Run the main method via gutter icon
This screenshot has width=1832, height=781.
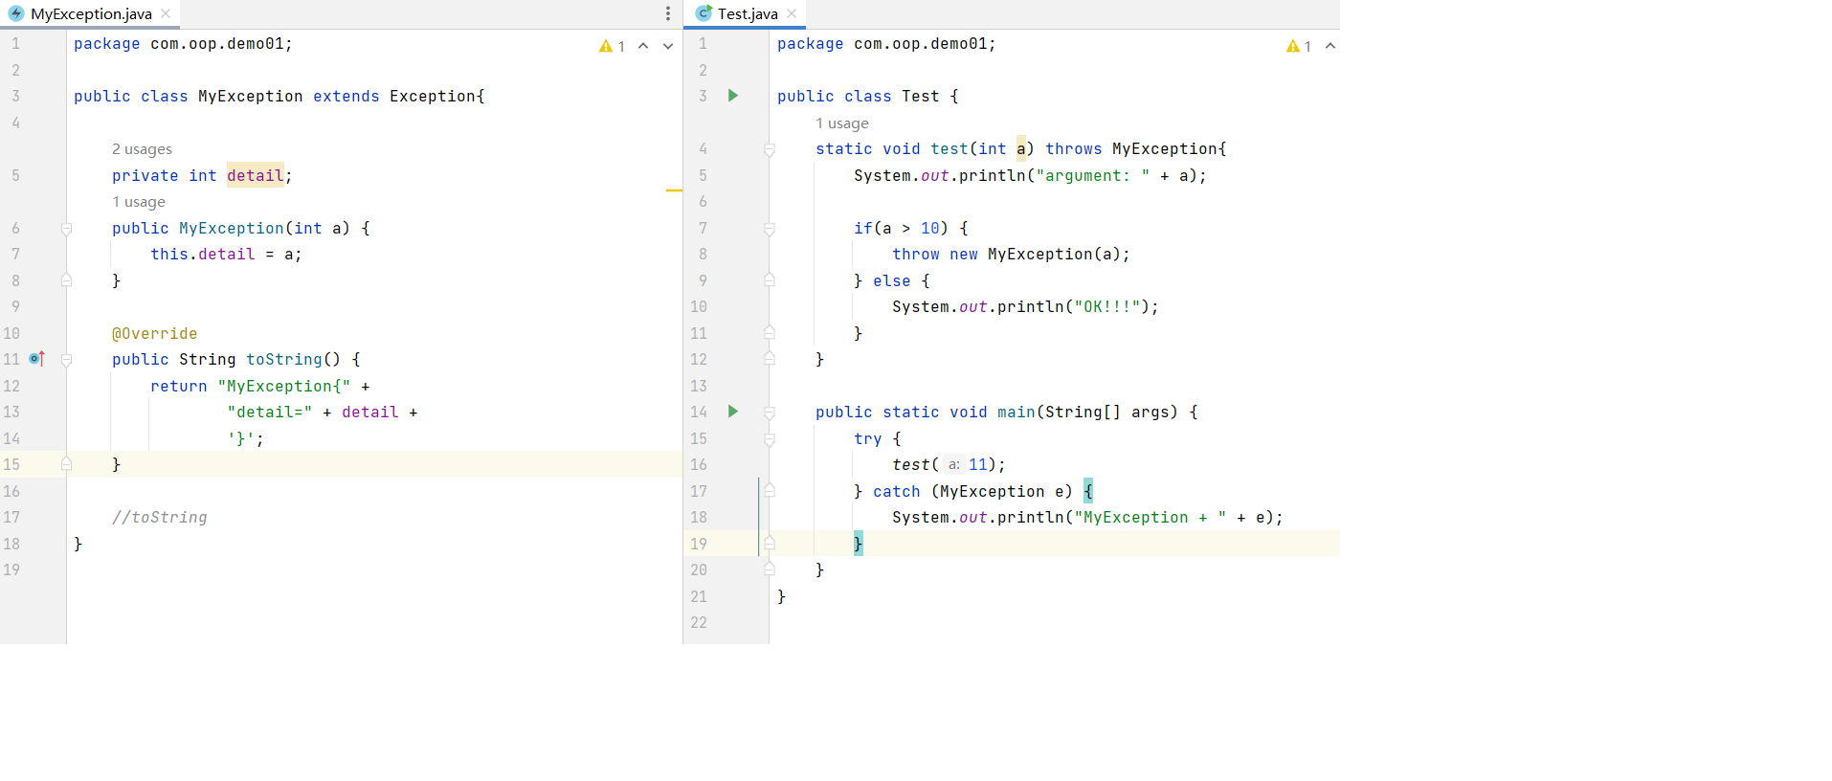733,412
